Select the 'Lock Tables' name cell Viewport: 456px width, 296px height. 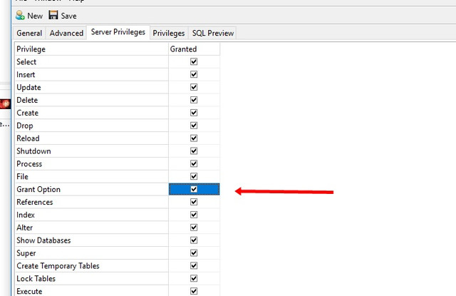pyautogui.click(x=91, y=279)
